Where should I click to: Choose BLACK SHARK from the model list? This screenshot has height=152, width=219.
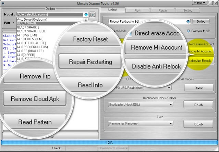point(50,23)
